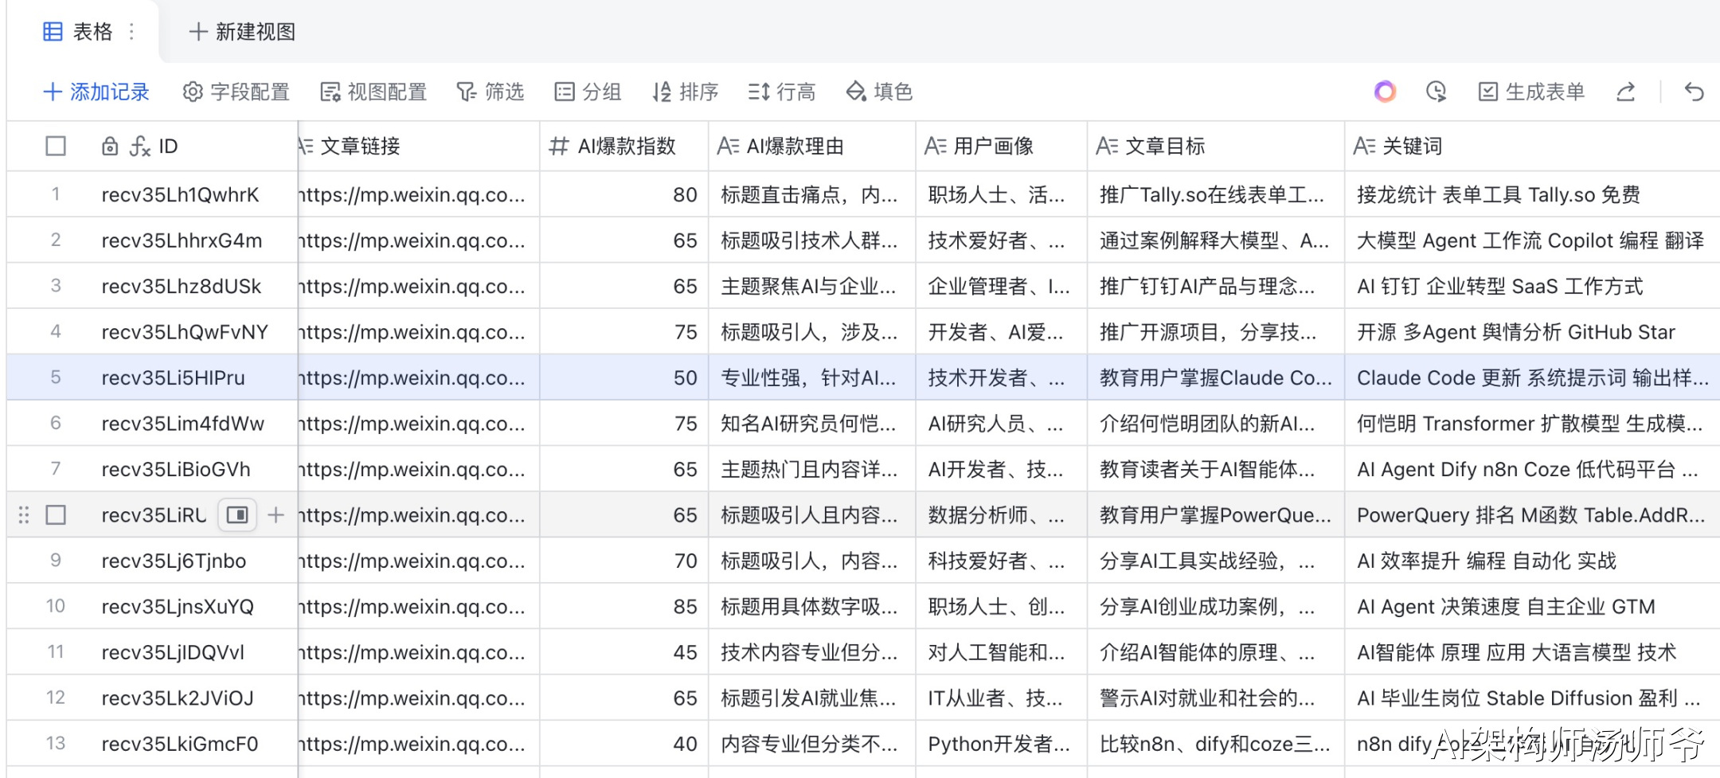Click the 生成表单 button

[x=1531, y=92]
